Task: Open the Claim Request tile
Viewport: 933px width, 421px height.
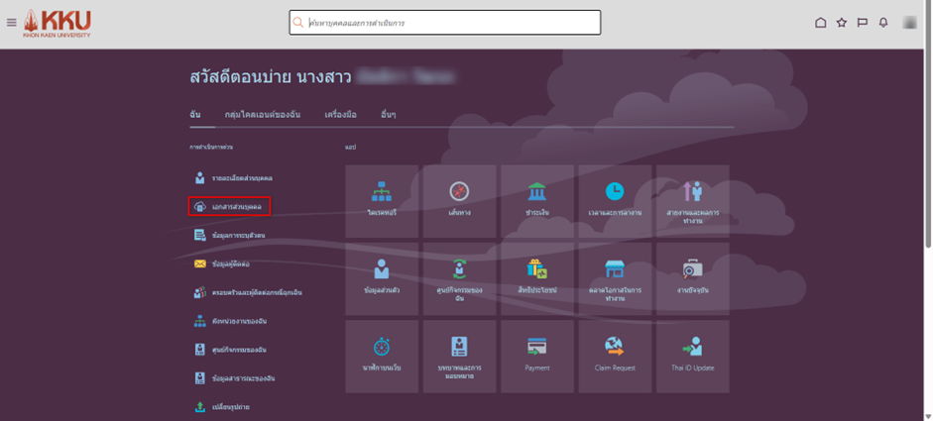Action: pyautogui.click(x=615, y=356)
